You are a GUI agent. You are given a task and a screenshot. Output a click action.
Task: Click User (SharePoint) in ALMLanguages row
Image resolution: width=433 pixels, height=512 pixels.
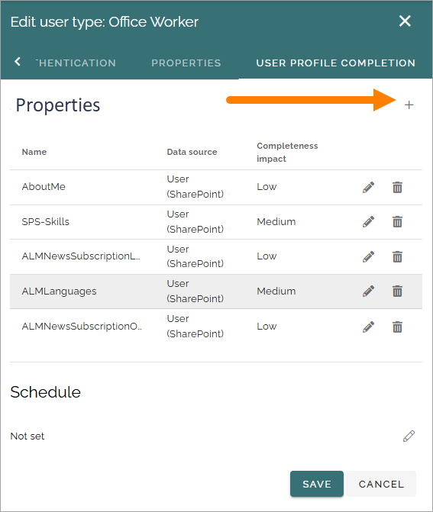[195, 291]
